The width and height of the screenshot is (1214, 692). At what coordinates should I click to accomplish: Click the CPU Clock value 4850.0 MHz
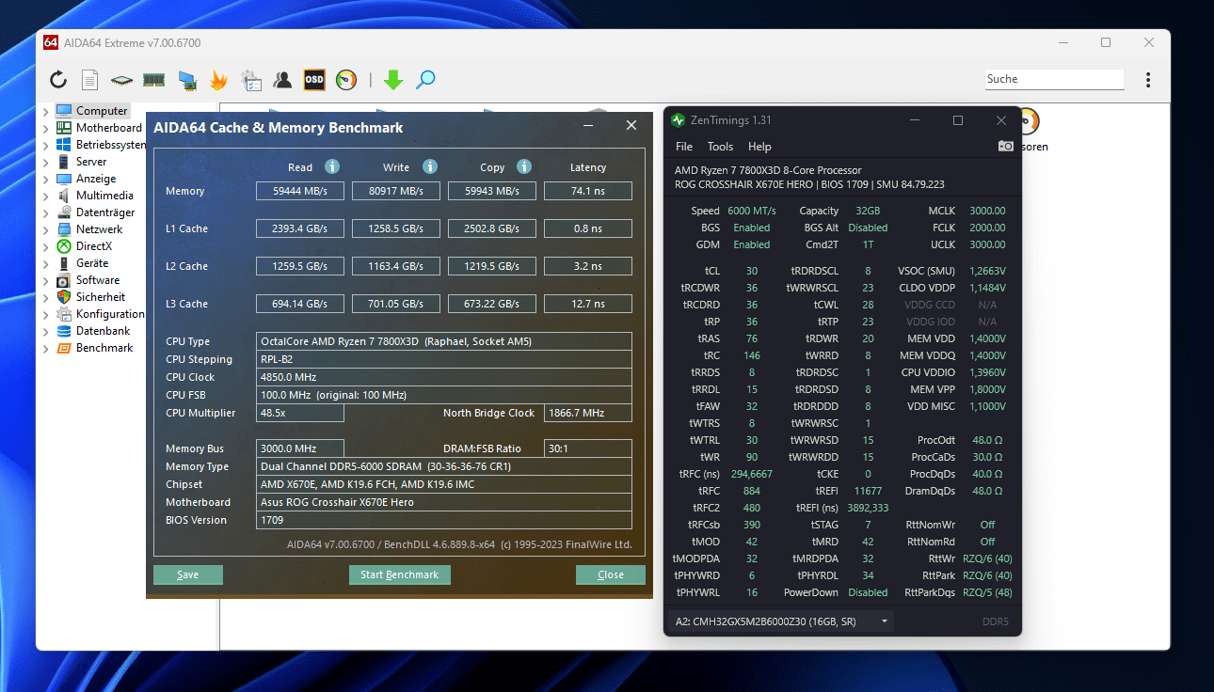coord(444,377)
